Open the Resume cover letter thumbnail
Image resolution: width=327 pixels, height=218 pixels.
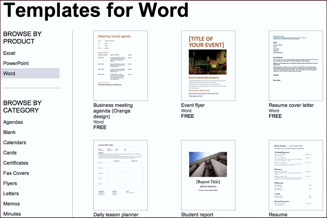point(296,66)
